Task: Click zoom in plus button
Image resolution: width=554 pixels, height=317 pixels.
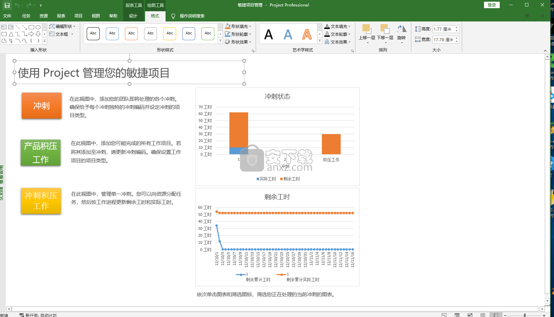Action: 544,315
